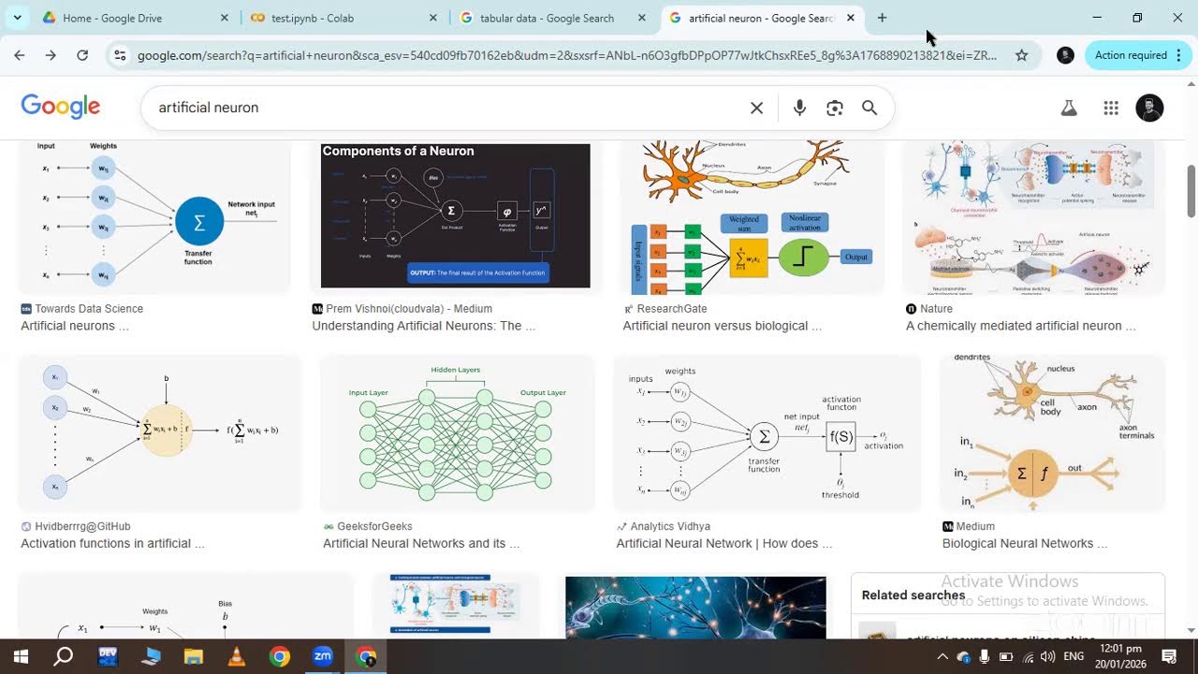Open Components of a Neuron image
The width and height of the screenshot is (1198, 674).
(456, 216)
